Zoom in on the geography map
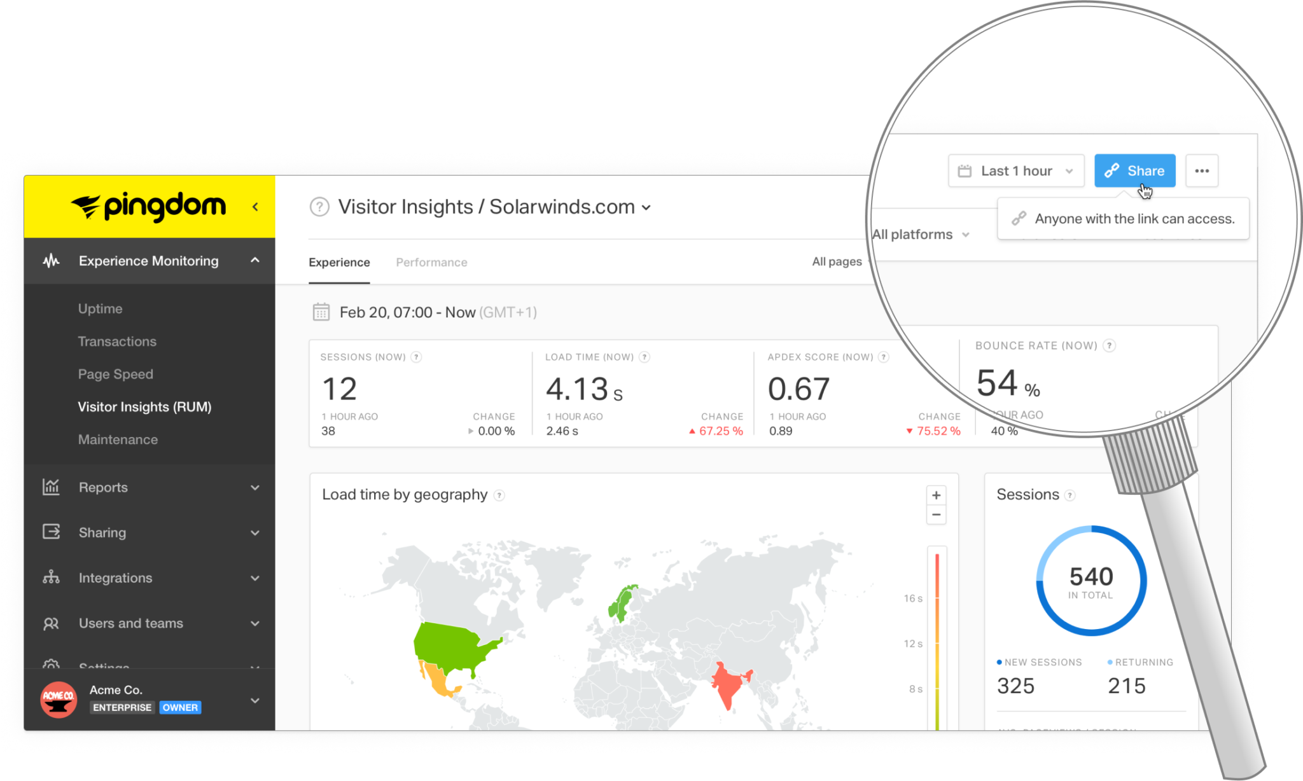This screenshot has width=1303, height=781. [936, 495]
